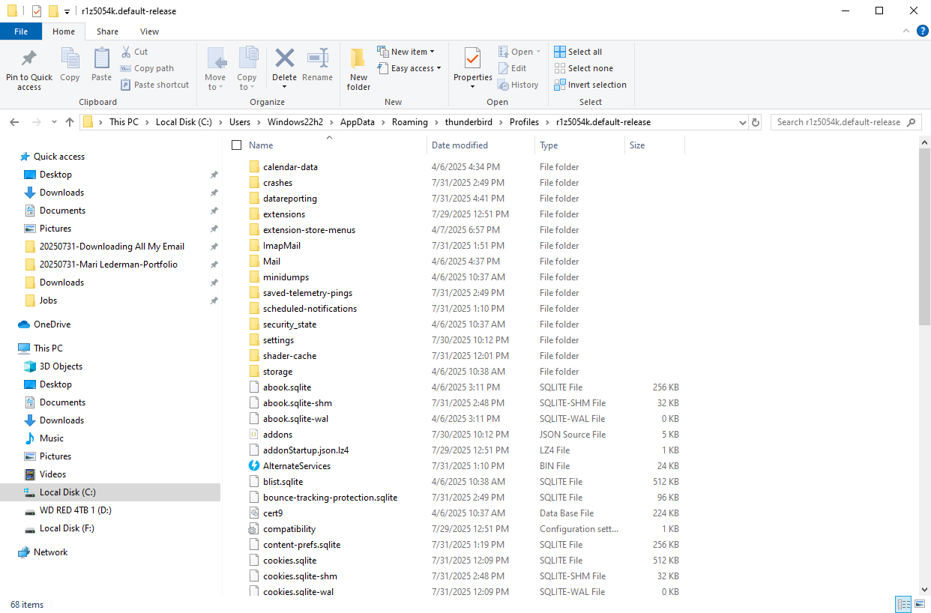Viewport: 931px width, 613px height.
Task: Select Videos in the navigation pane
Action: pyautogui.click(x=52, y=474)
